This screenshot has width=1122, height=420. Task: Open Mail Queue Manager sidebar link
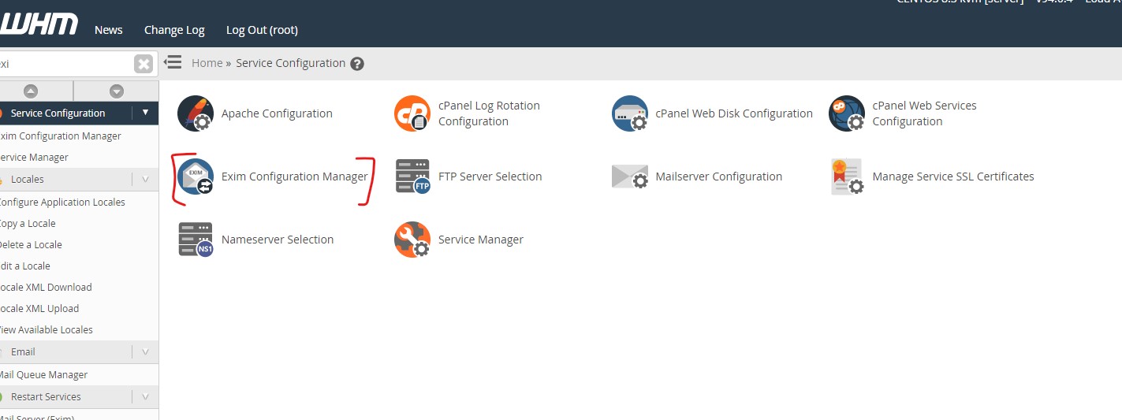tap(44, 375)
